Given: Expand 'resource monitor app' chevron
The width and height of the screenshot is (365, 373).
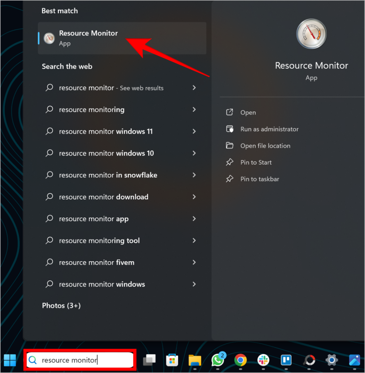Looking at the screenshot, I should pos(194,219).
